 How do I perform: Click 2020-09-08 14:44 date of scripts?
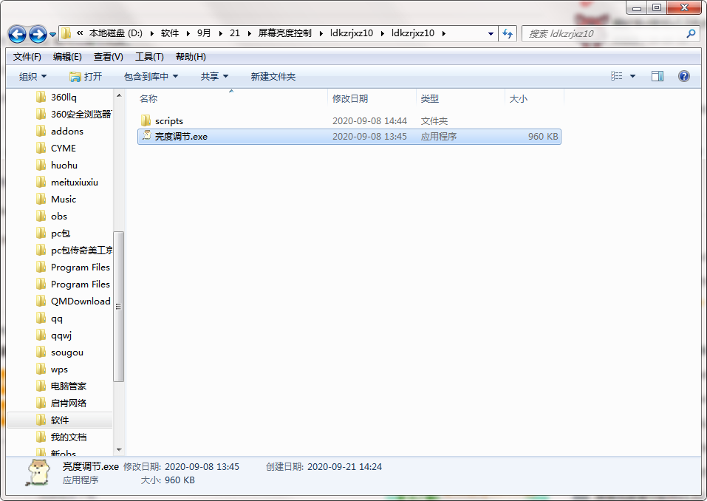[x=369, y=121]
